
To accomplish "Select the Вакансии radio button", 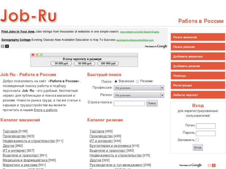I will pyautogui.click(x=116, y=82).
